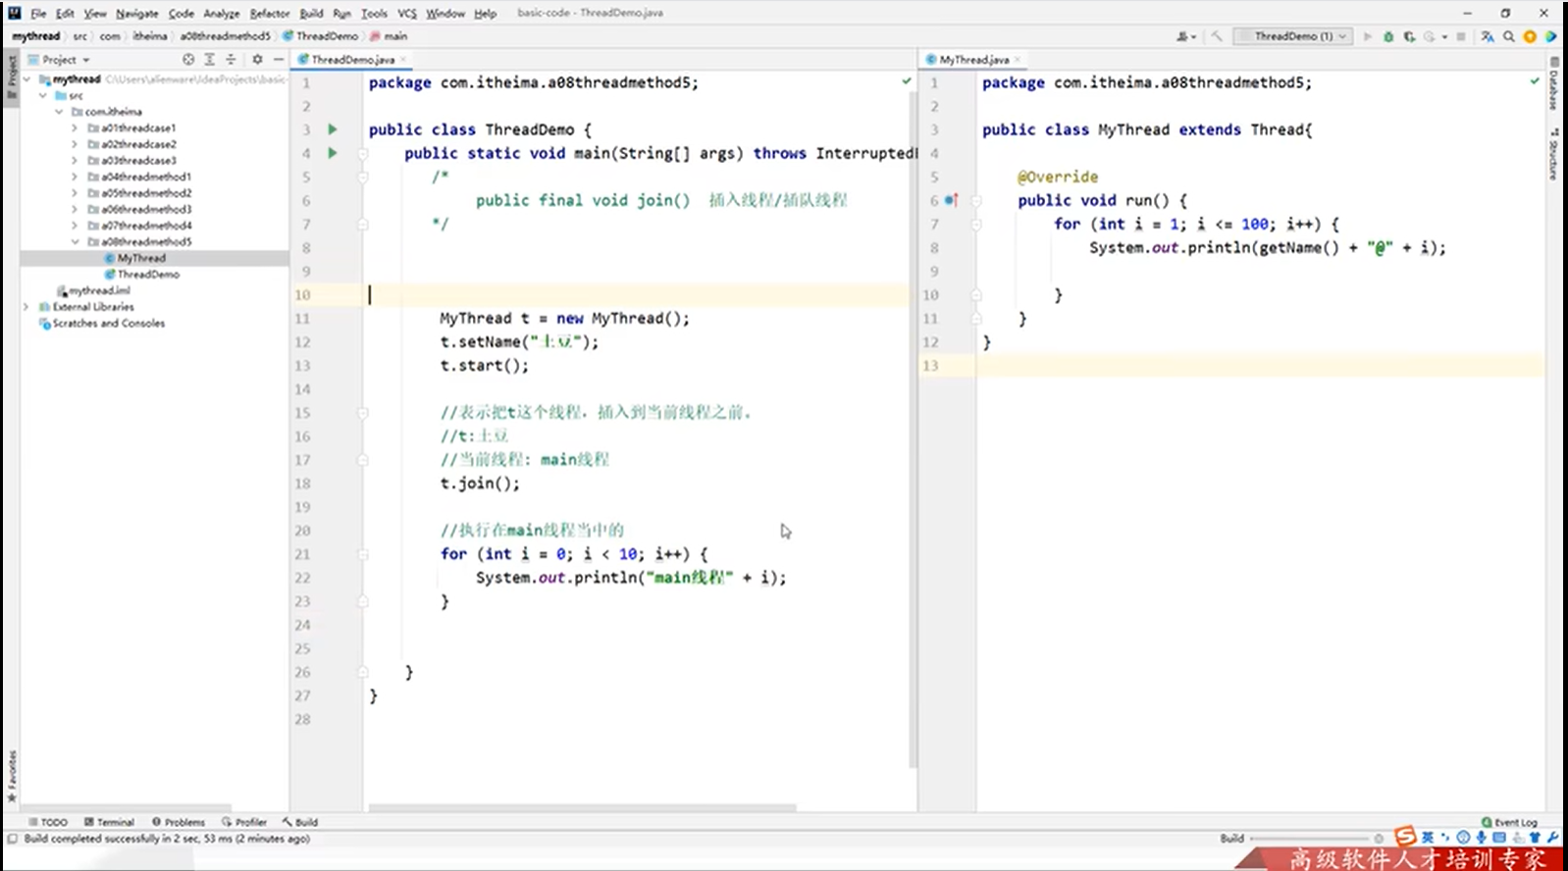Fold the block comment at line 5
The height and width of the screenshot is (871, 1568).
(362, 178)
